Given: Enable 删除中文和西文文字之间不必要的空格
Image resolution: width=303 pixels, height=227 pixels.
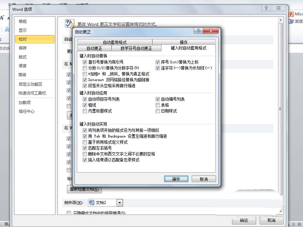Looking at the screenshot, I should pos(84,154).
